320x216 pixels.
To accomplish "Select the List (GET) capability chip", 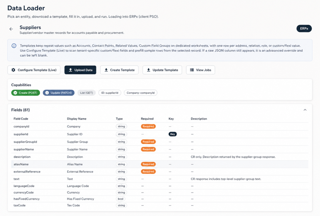I will [86, 93].
